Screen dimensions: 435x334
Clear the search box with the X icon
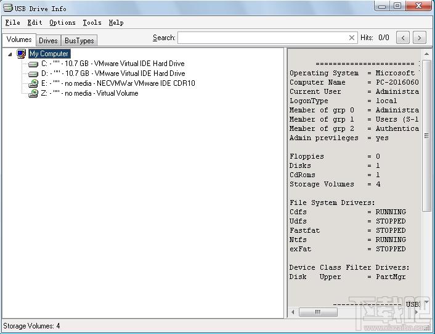click(351, 38)
